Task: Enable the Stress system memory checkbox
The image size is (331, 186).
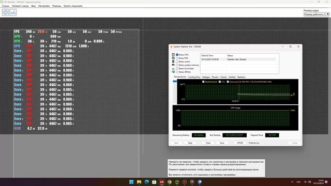Action: 177,65
